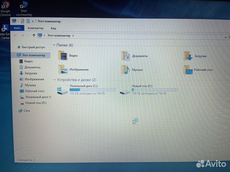Image resolution: width=230 pixels, height=172 pixels.
Task: Open the Этот компьютер desktop shortcut
Action: click(24, 9)
